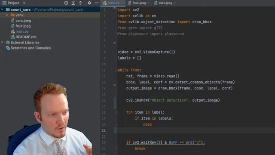The height and width of the screenshot is (155, 275).
Task: Collapse the count_cars root folder
Action: tap(2, 9)
